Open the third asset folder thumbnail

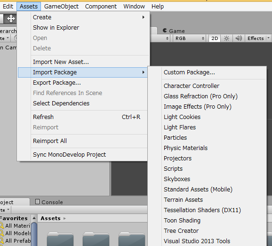[132, 239]
